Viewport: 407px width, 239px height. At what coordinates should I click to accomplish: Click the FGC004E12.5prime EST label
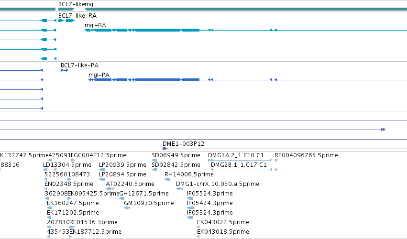99,155
